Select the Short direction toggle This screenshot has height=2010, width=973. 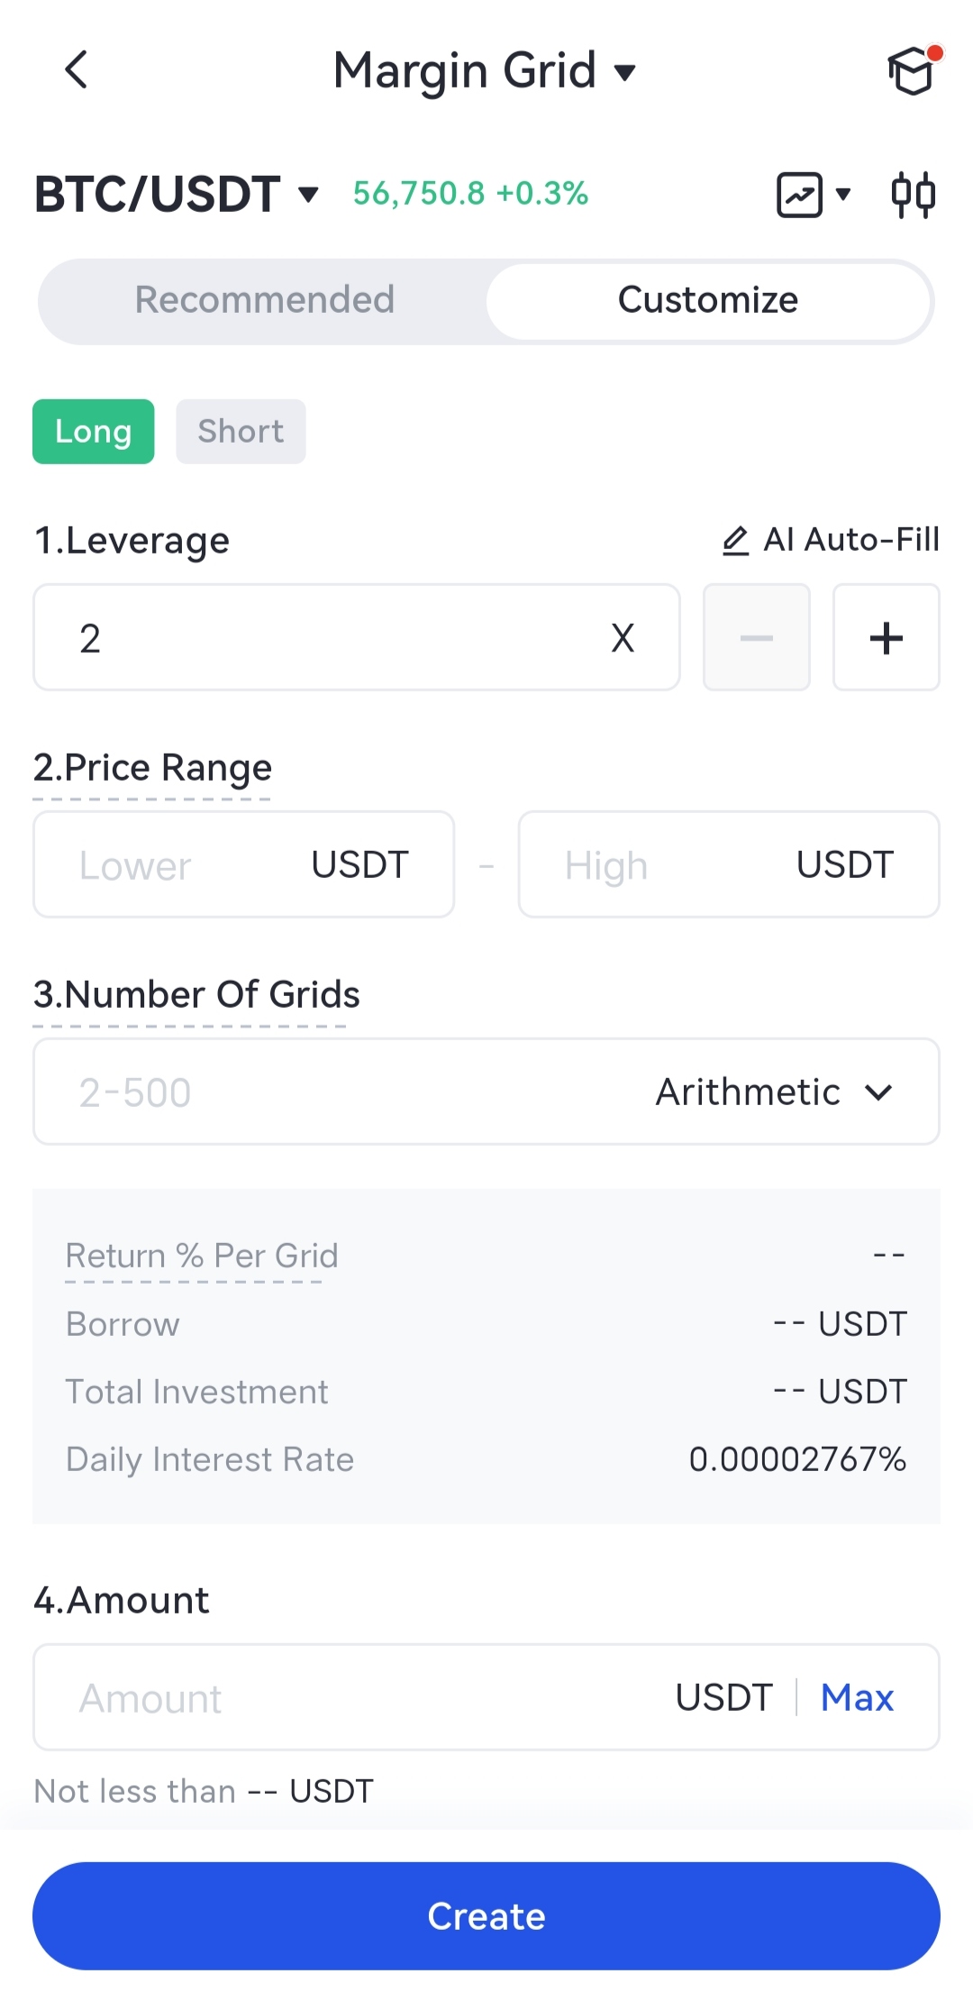tap(241, 432)
